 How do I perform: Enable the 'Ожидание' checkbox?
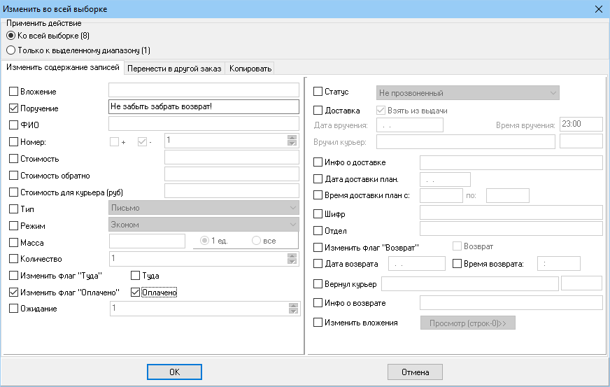coord(13,309)
